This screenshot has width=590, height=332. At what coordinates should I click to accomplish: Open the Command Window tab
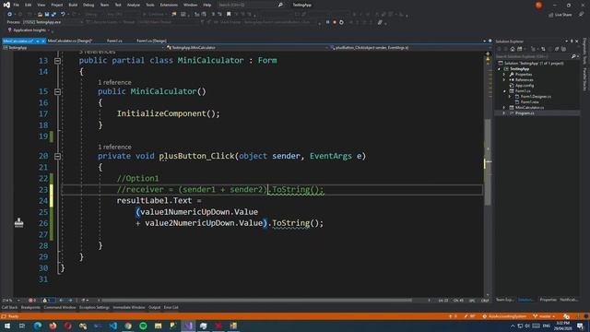point(60,307)
